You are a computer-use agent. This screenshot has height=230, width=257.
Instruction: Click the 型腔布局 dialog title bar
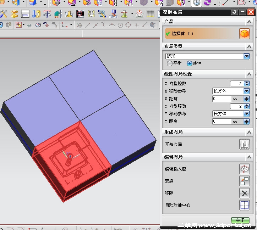click(x=196, y=12)
